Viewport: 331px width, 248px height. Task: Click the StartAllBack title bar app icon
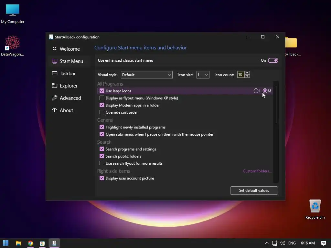51,37
